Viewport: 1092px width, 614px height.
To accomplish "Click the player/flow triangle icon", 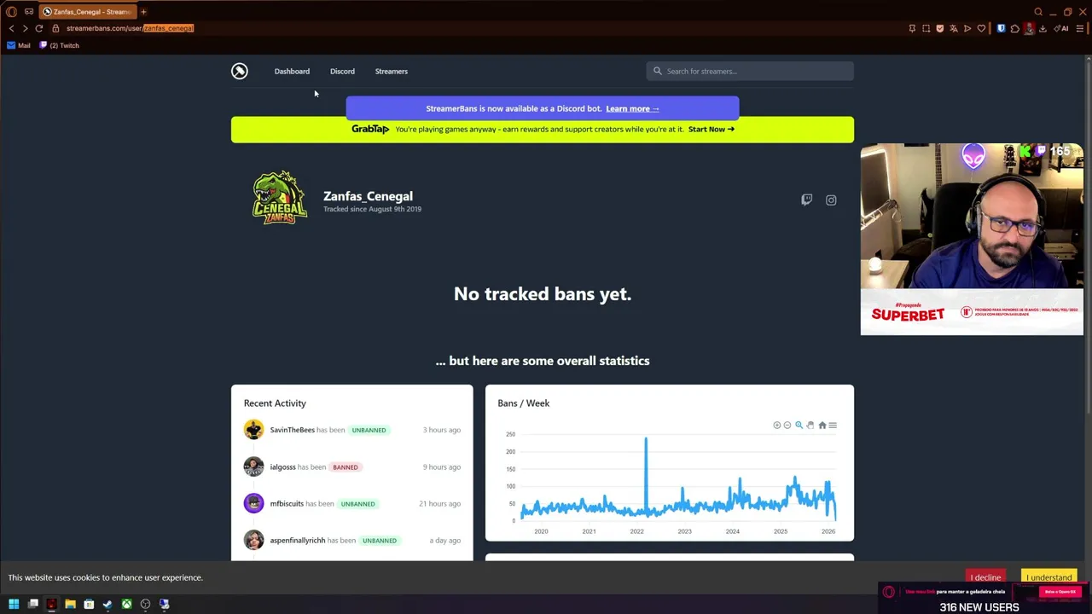I will tap(967, 28).
